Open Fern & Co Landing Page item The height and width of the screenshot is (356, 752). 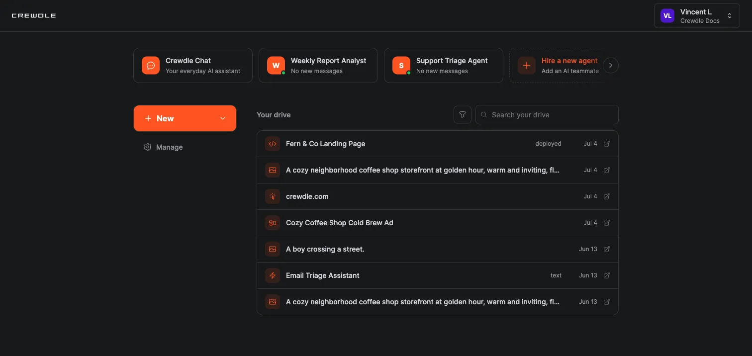pos(438,144)
